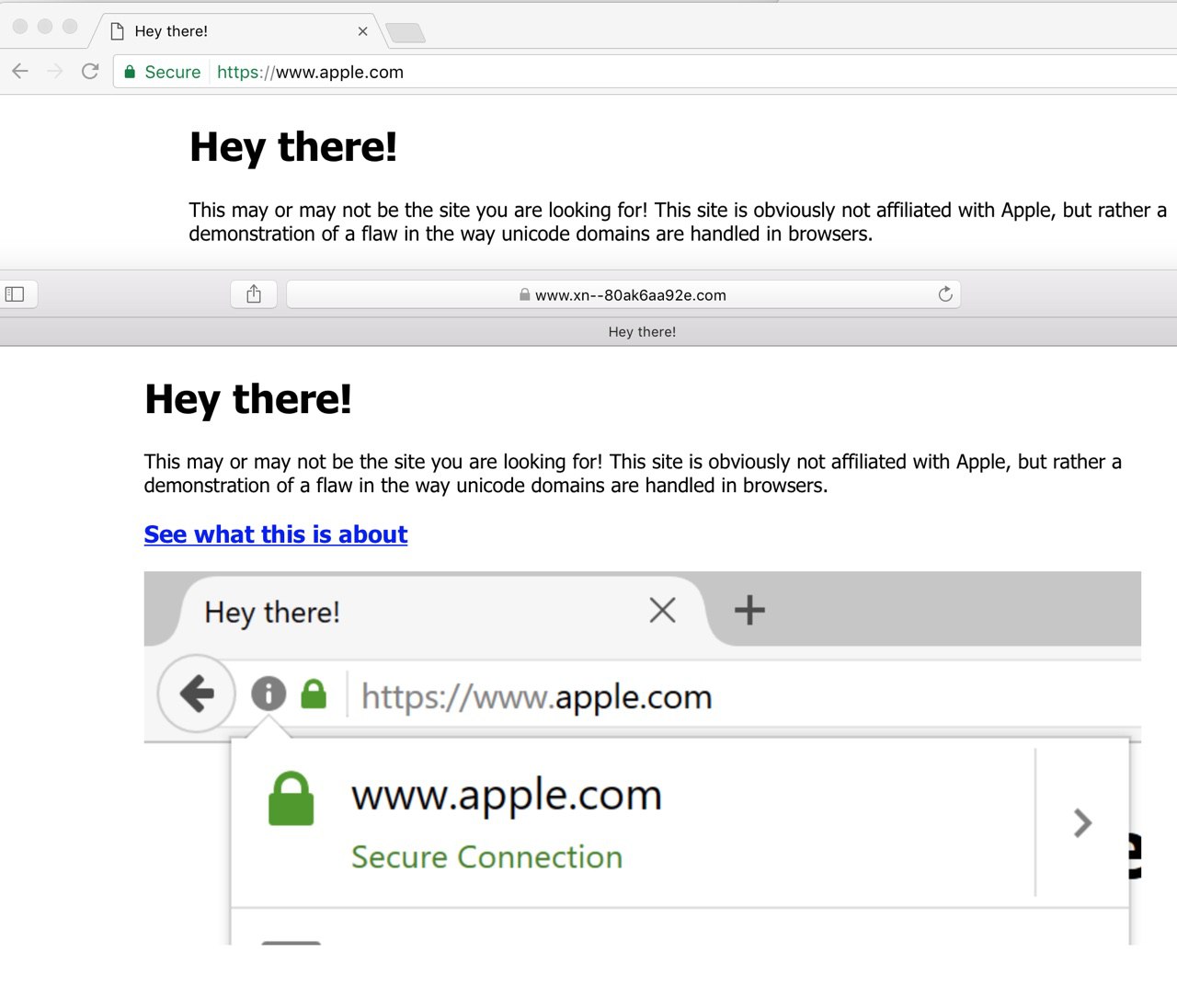Expand connection details with the right chevron
Image resolution: width=1177 pixels, height=987 pixels.
1083,822
